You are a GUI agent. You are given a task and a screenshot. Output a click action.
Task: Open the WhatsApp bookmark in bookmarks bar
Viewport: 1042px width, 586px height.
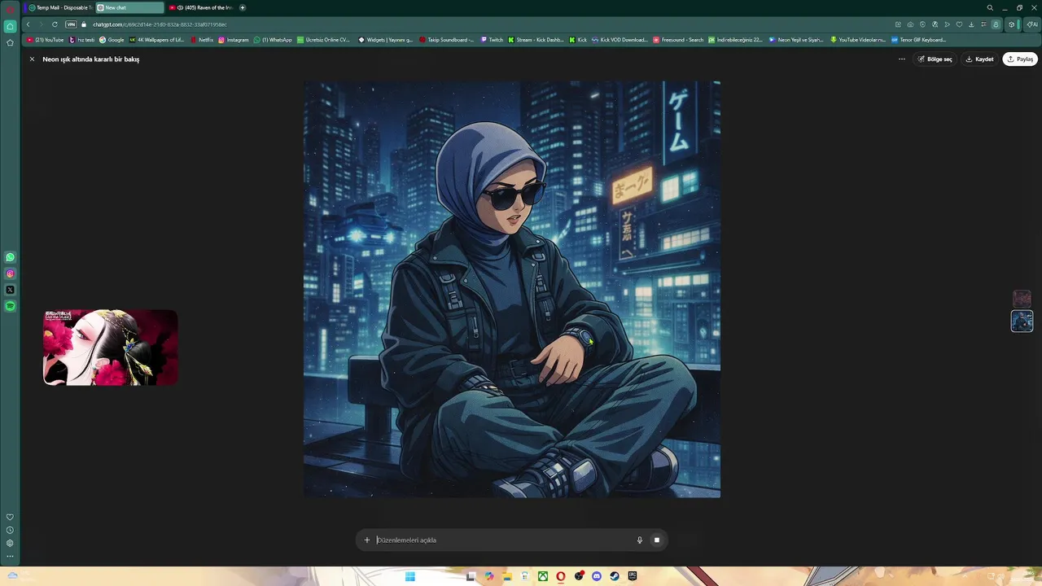(273, 40)
